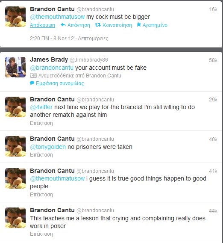
Task: Open @brandoncantu mention in James Brady's tweet
Action: [x=52, y=68]
